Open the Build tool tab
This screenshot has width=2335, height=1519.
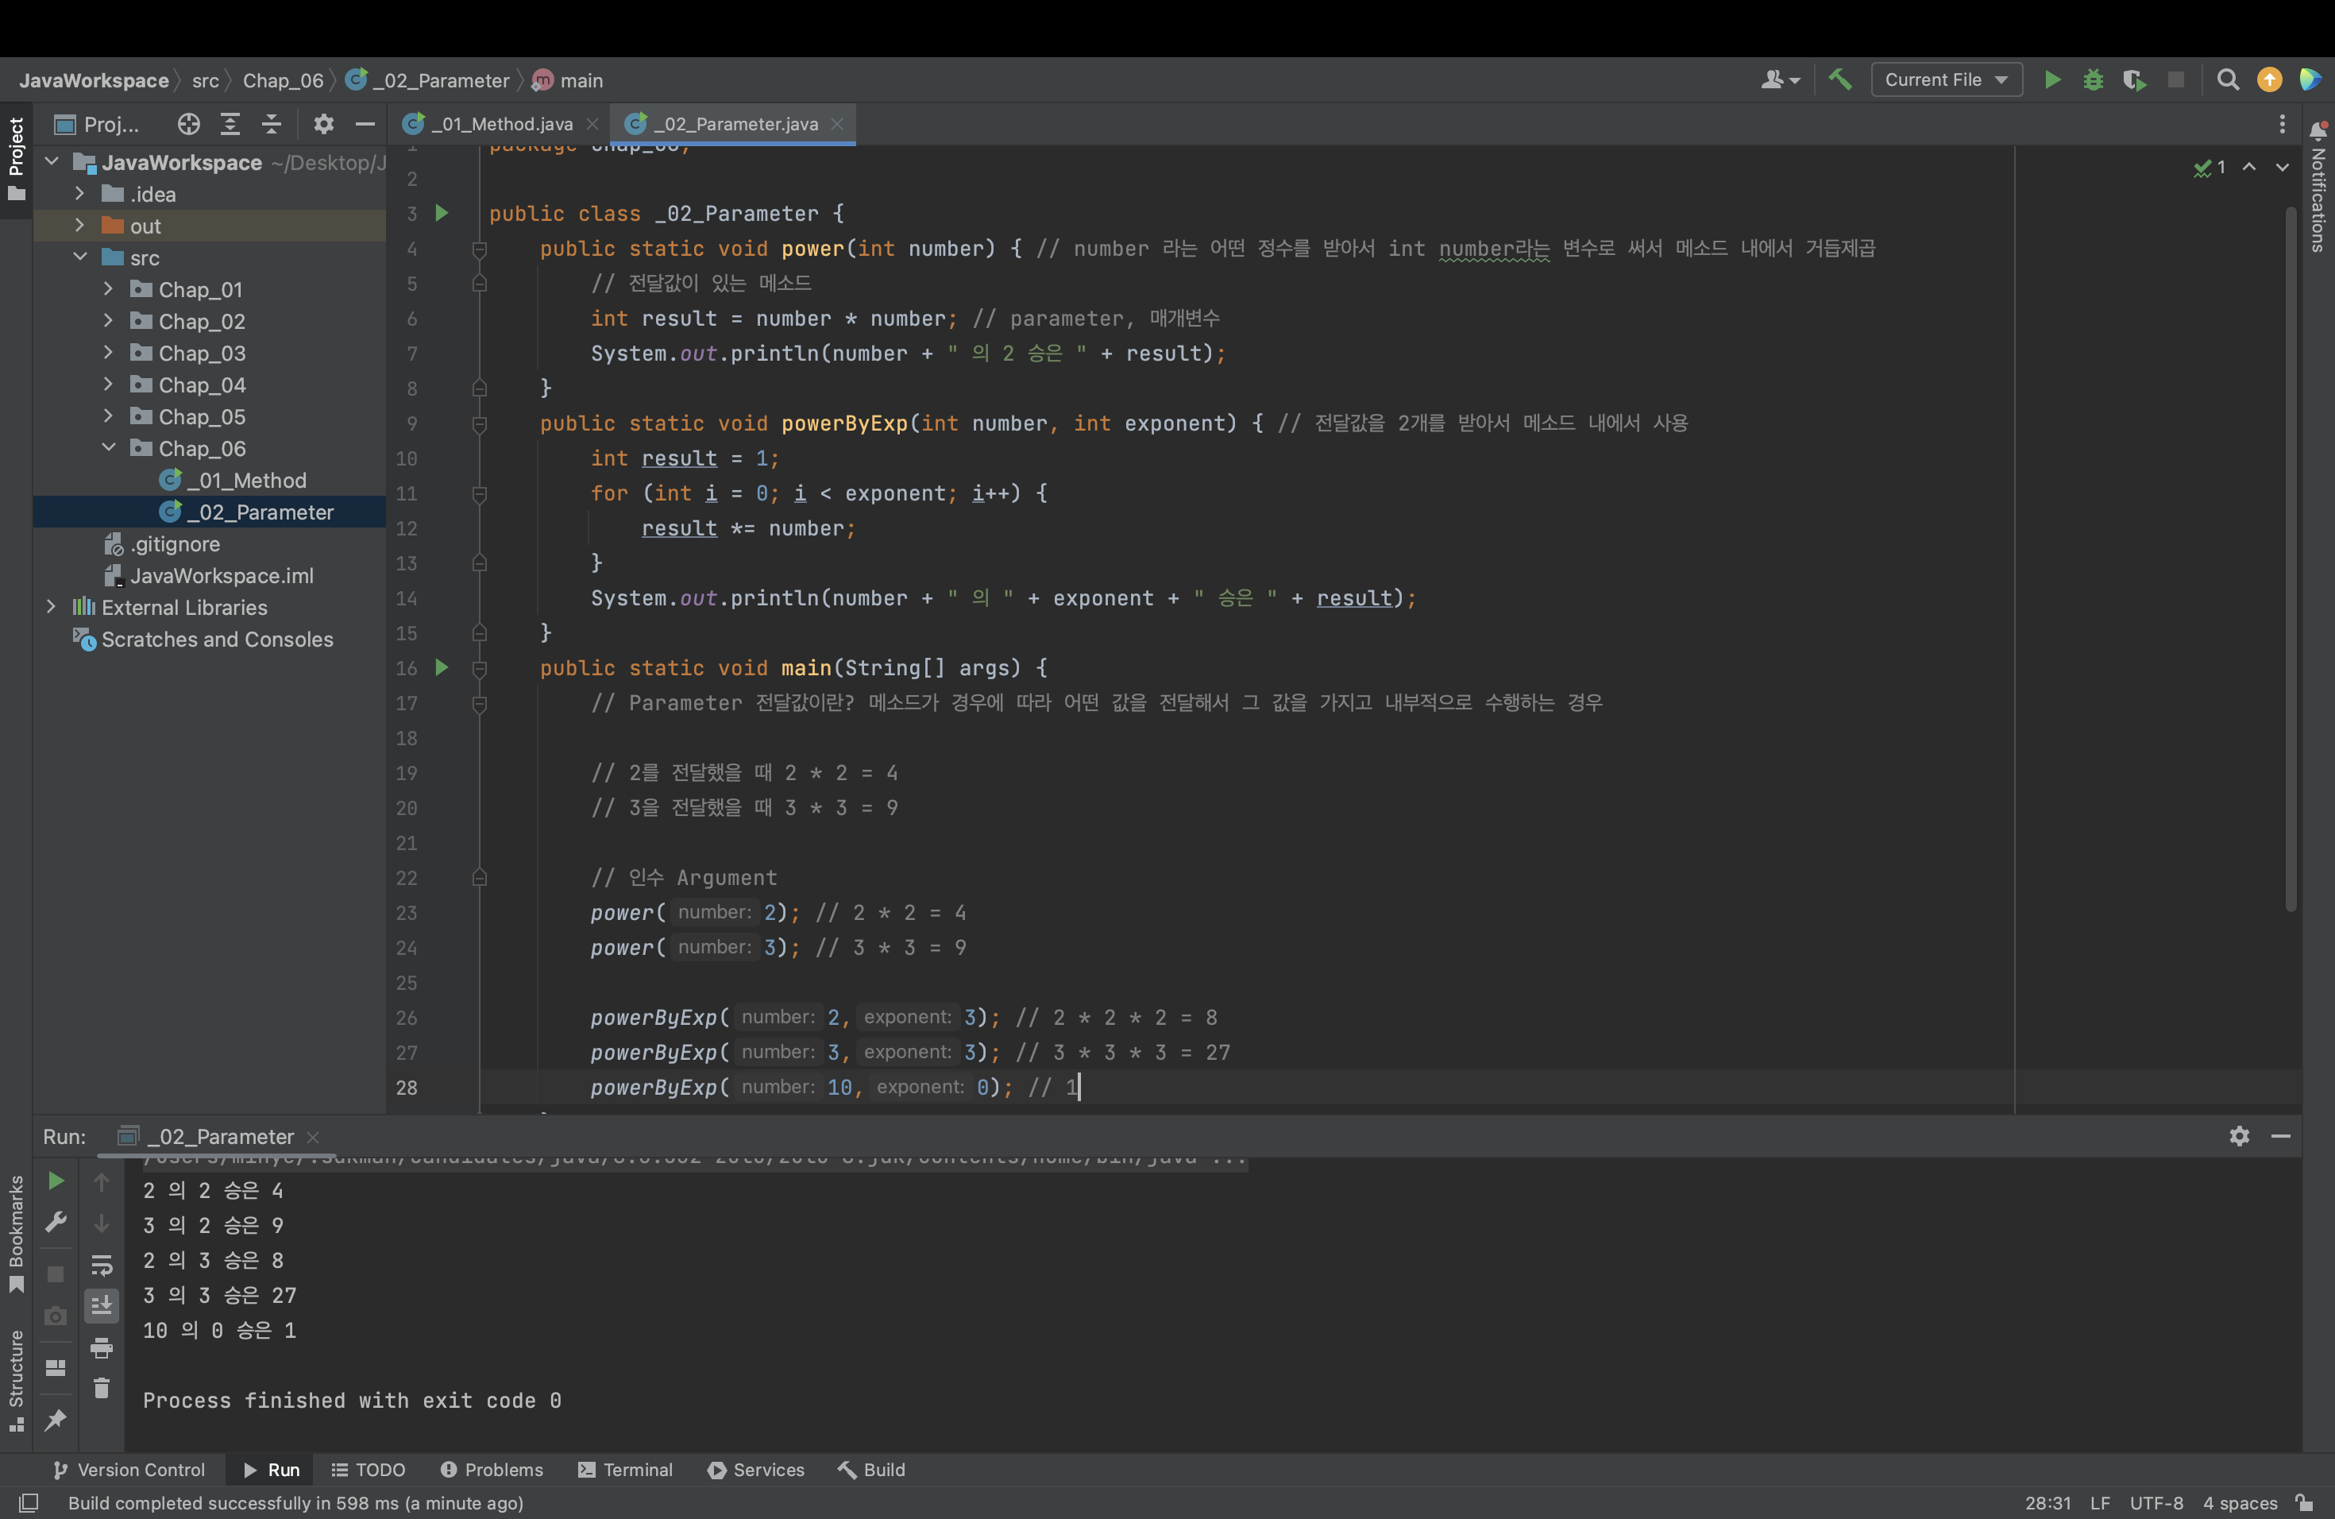pyautogui.click(x=872, y=1469)
